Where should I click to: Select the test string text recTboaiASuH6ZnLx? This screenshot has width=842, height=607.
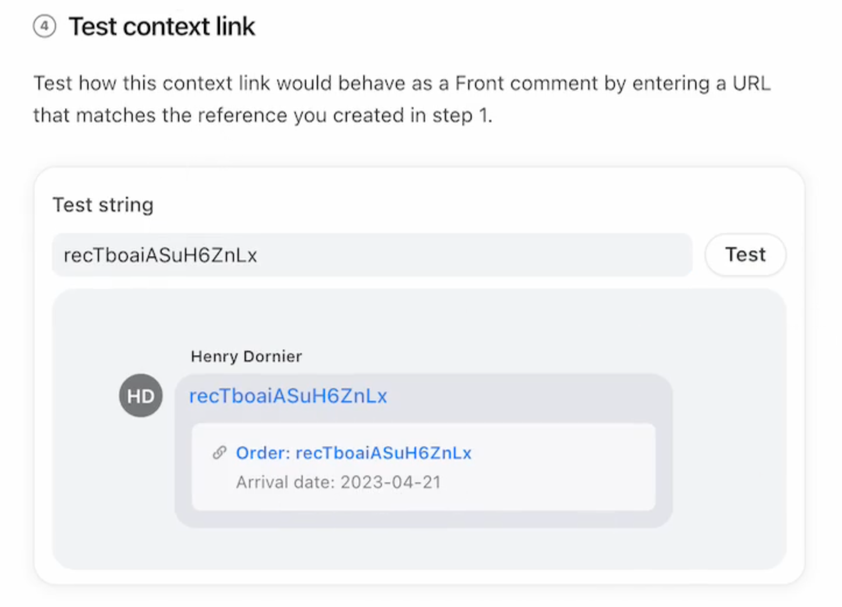tap(160, 255)
